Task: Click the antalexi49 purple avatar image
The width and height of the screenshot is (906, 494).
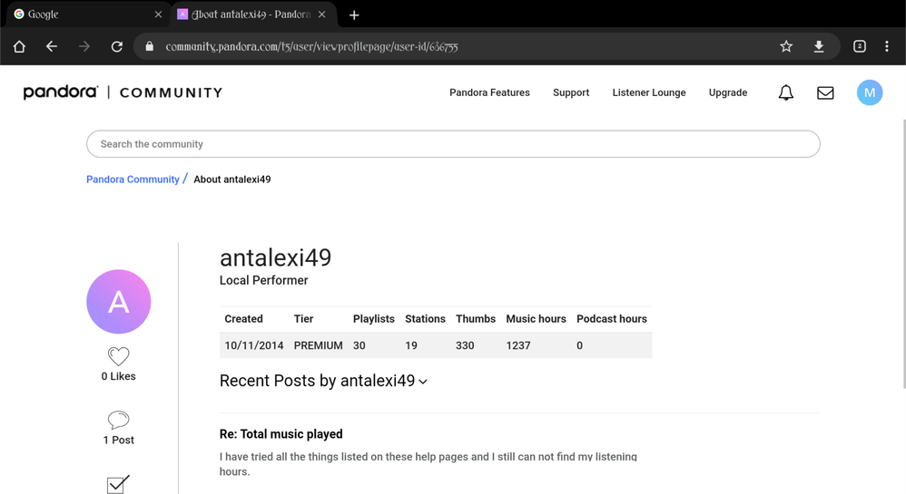Action: click(x=118, y=302)
